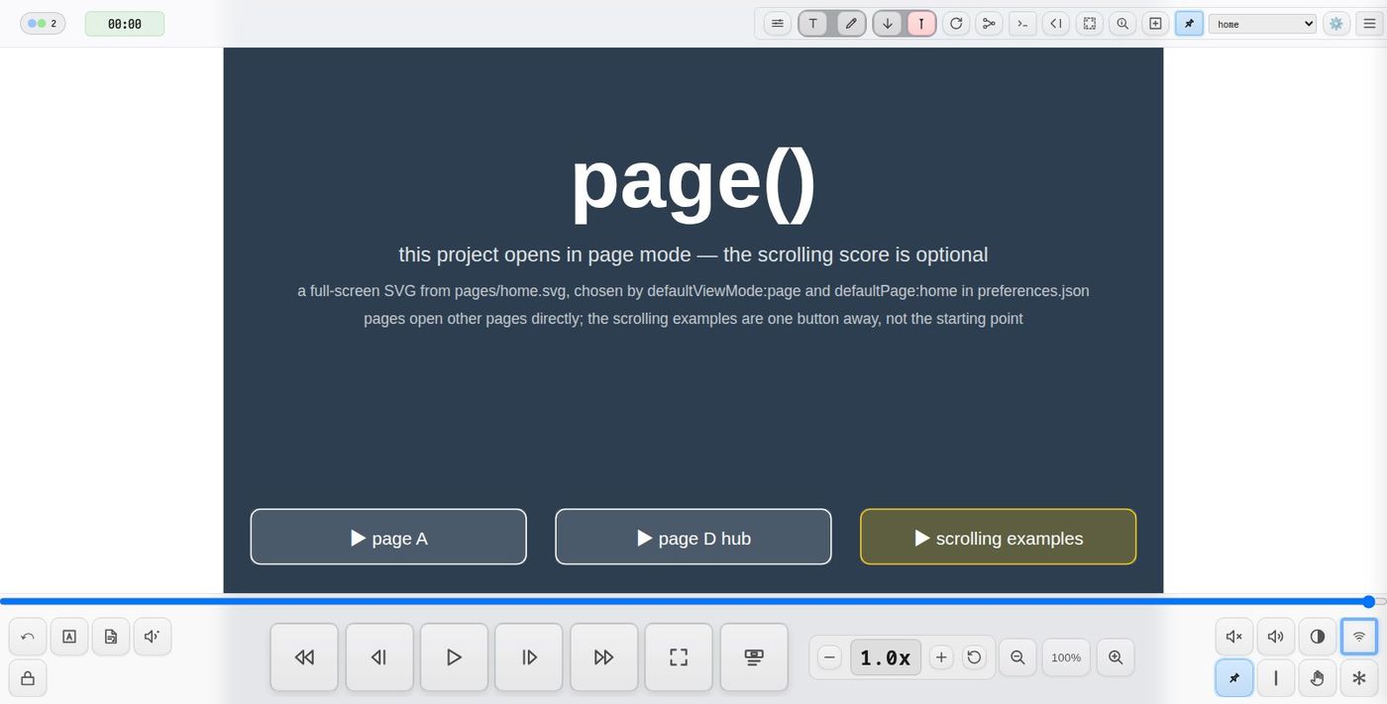Click the speaker with sparkle icon
Image resolution: width=1387 pixels, height=704 pixels.
pos(153,637)
